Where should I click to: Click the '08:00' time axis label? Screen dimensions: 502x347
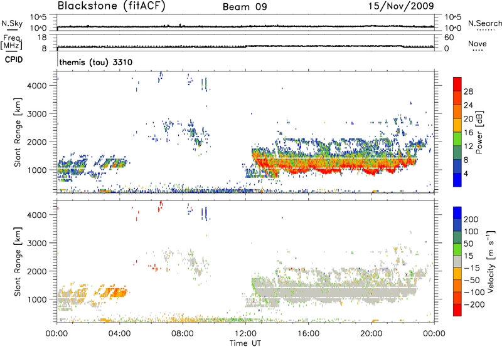183,334
